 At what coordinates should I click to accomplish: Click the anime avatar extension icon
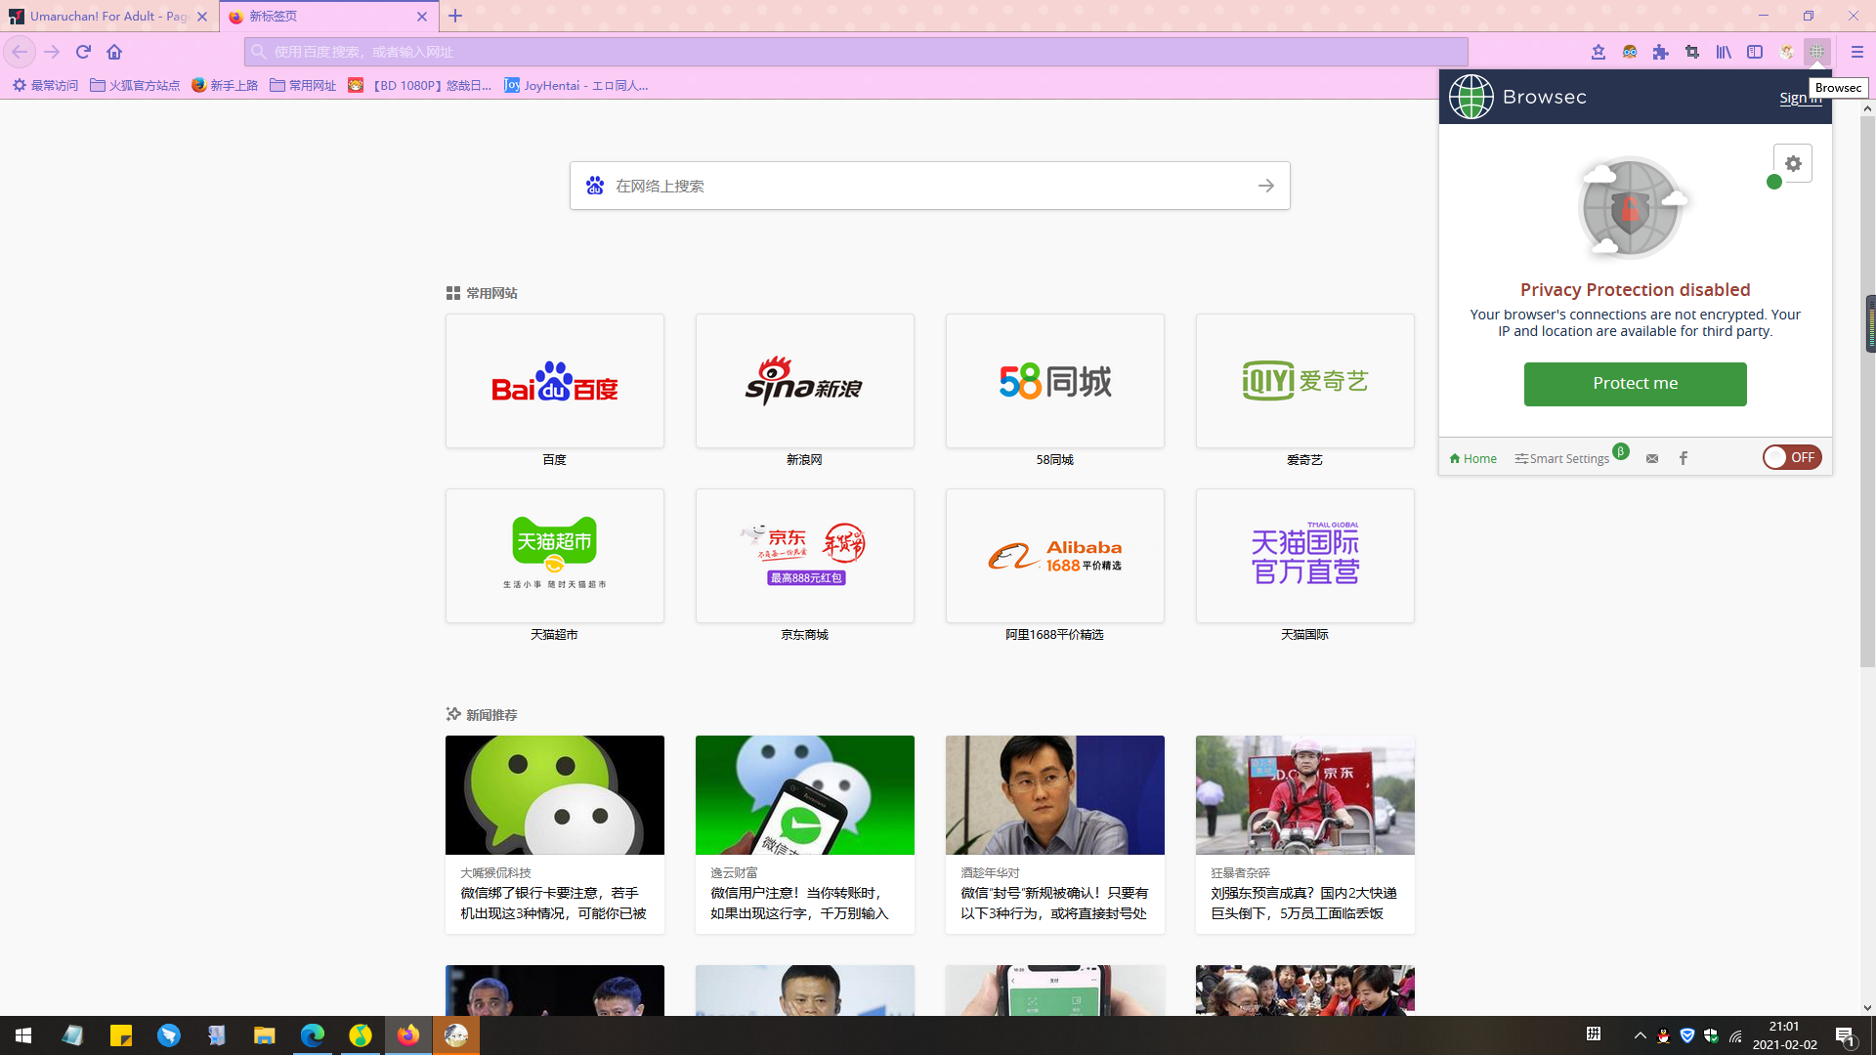click(1786, 52)
